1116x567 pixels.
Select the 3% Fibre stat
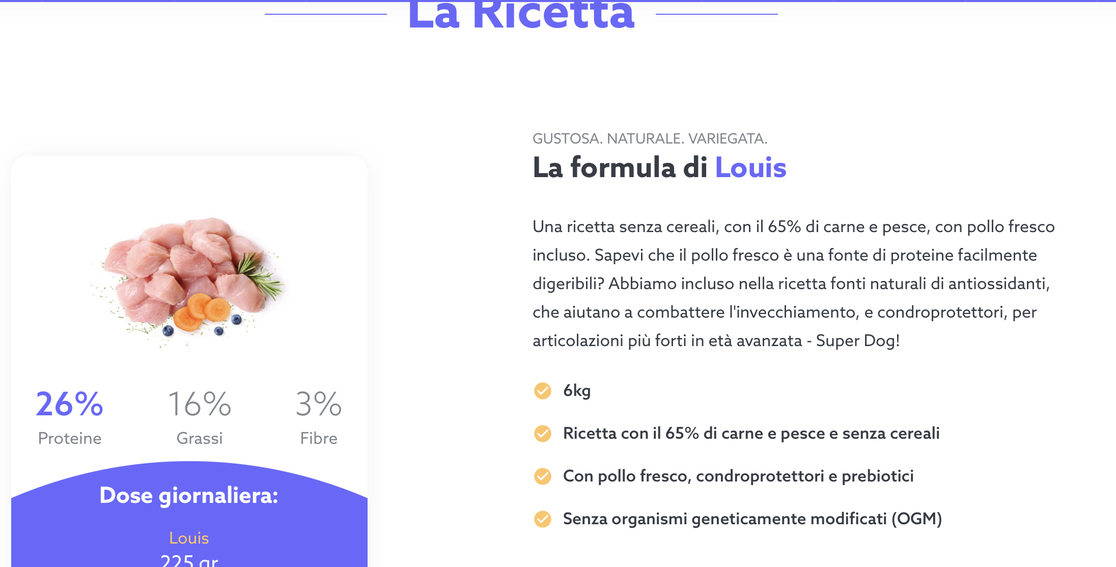click(x=319, y=417)
